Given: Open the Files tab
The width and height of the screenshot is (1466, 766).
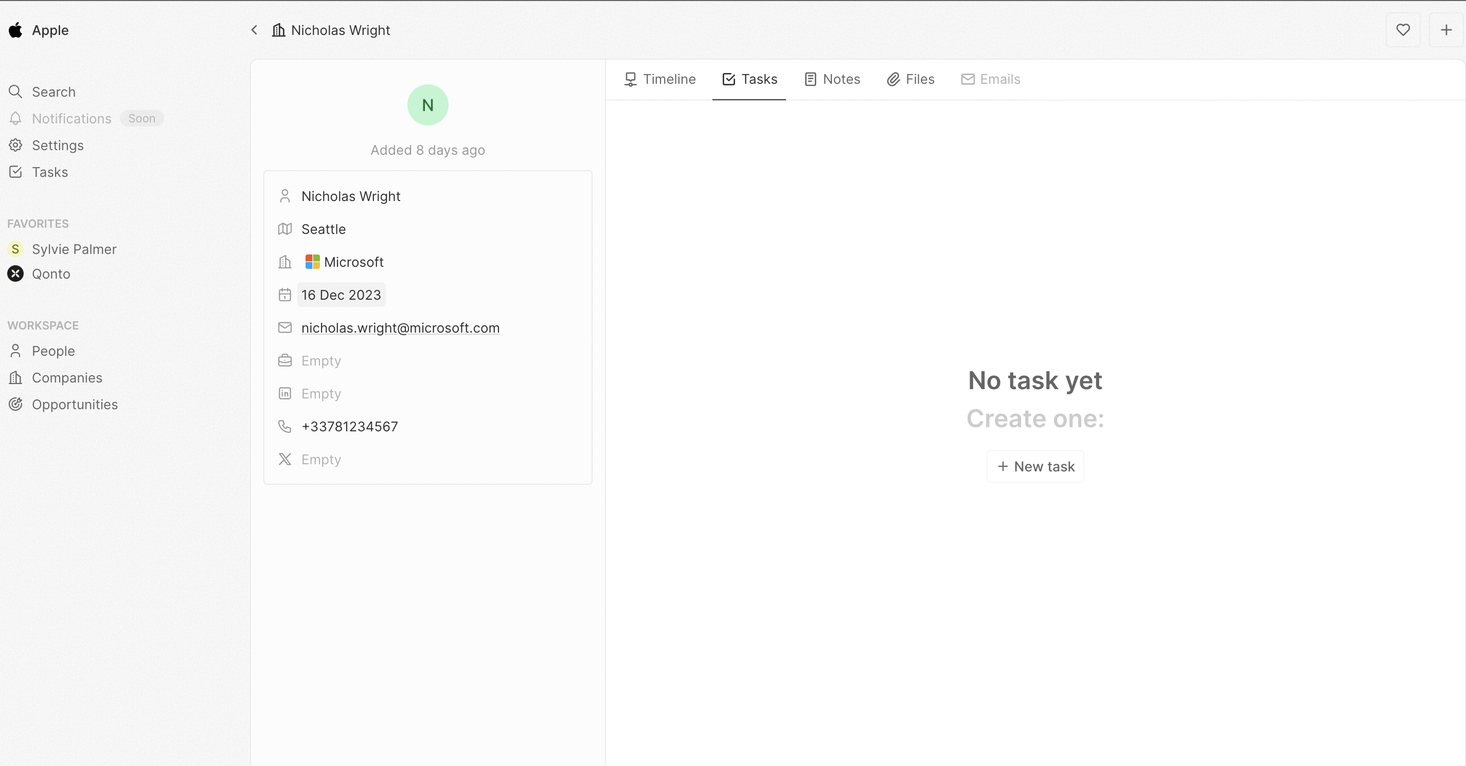Looking at the screenshot, I should [910, 79].
